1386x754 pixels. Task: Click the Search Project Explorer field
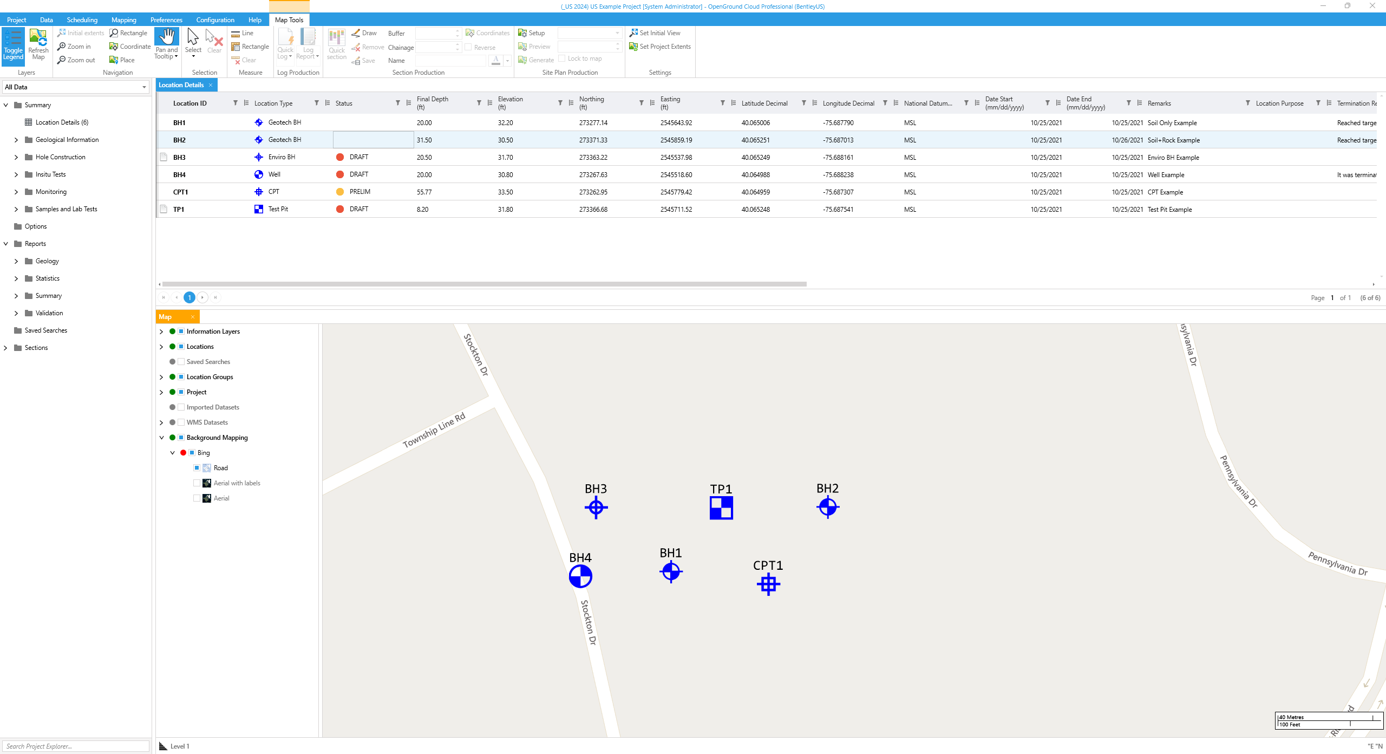point(76,746)
